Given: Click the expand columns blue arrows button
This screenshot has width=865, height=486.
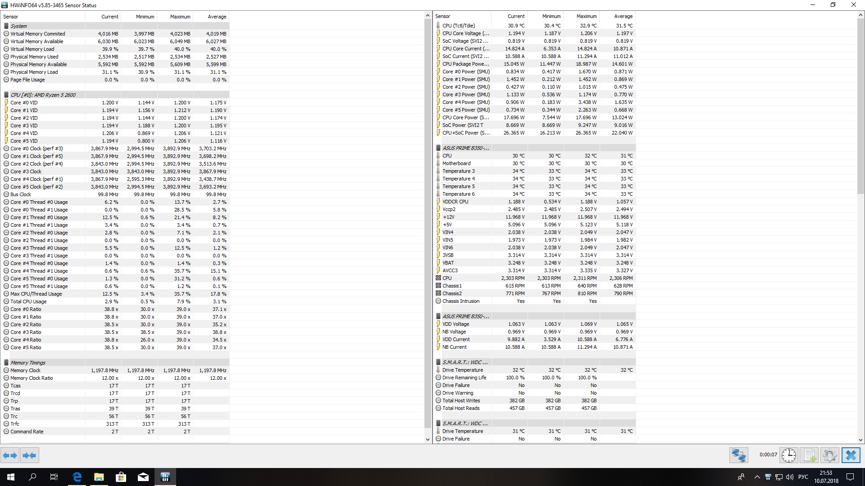Looking at the screenshot, I should (10, 455).
